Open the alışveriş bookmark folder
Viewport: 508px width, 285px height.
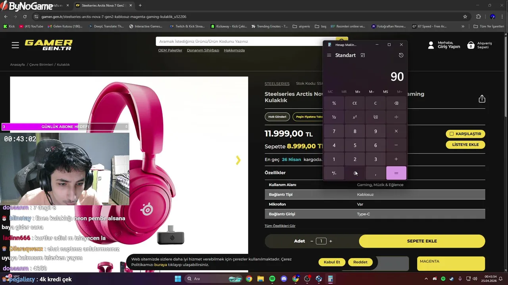[x=301, y=27]
